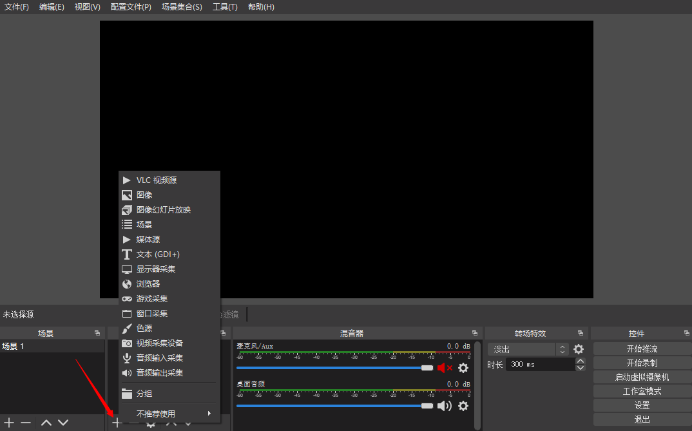Viewport: 692px width, 431px height.
Task: Open 帮助(H) menu
Action: [x=261, y=7]
